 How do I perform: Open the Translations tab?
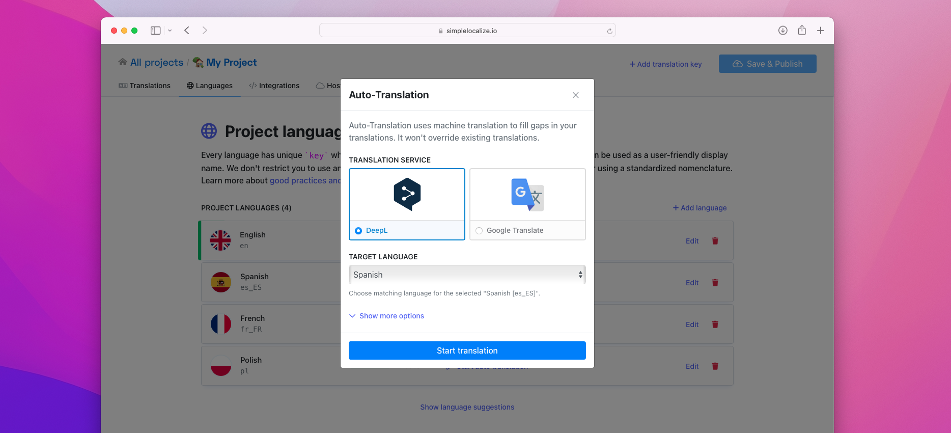tap(145, 86)
